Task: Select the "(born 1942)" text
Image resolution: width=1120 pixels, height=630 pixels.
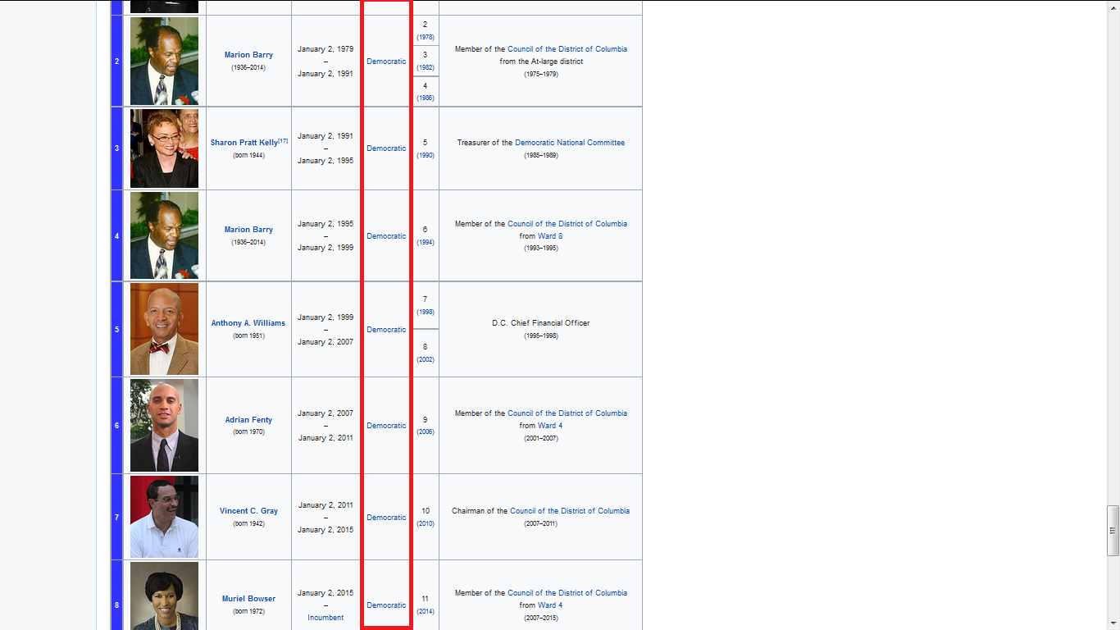Action: tap(248, 523)
